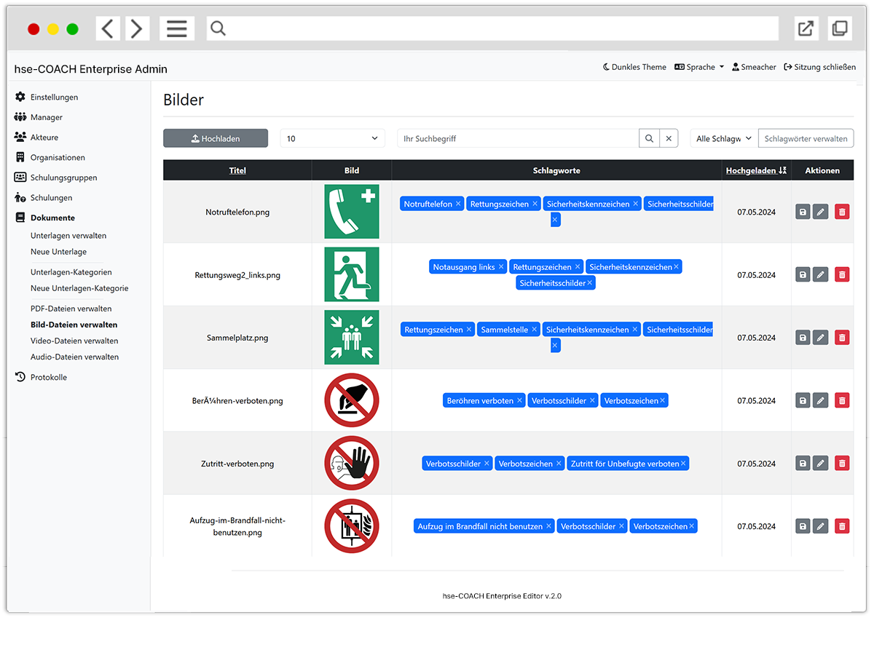This screenshot has width=874, height=655.
Task: Expand the Alle Schlagwörter filter dropdown
Action: tap(723, 138)
